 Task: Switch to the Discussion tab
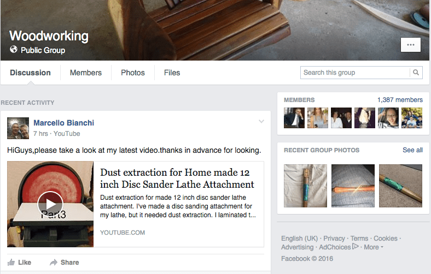click(30, 73)
